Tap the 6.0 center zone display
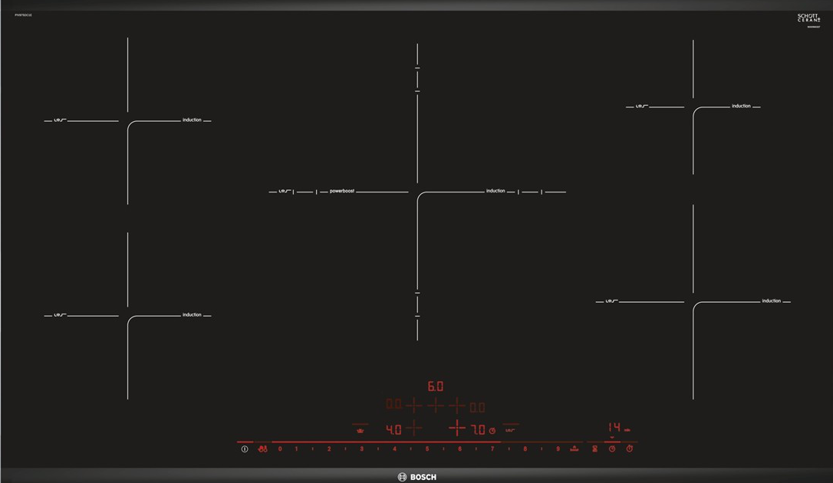Viewport: 833px width, 483px height. click(436, 386)
